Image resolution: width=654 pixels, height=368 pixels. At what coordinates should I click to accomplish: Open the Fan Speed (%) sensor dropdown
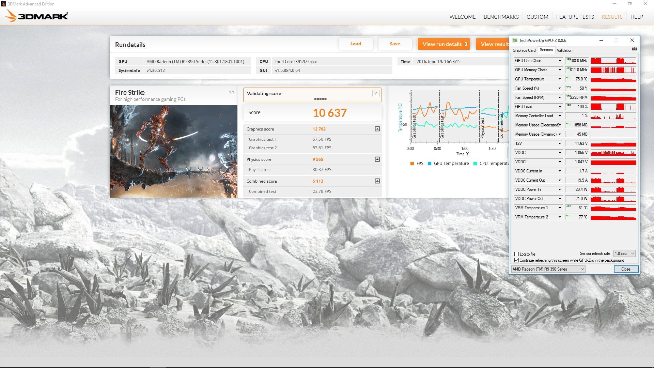[x=559, y=88]
